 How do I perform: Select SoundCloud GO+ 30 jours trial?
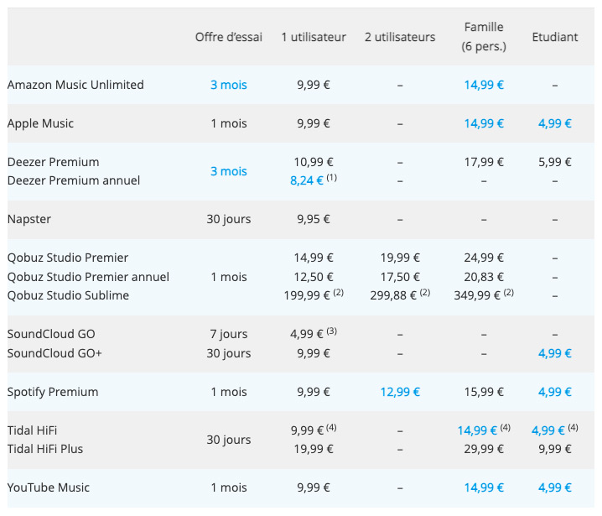[x=228, y=353]
